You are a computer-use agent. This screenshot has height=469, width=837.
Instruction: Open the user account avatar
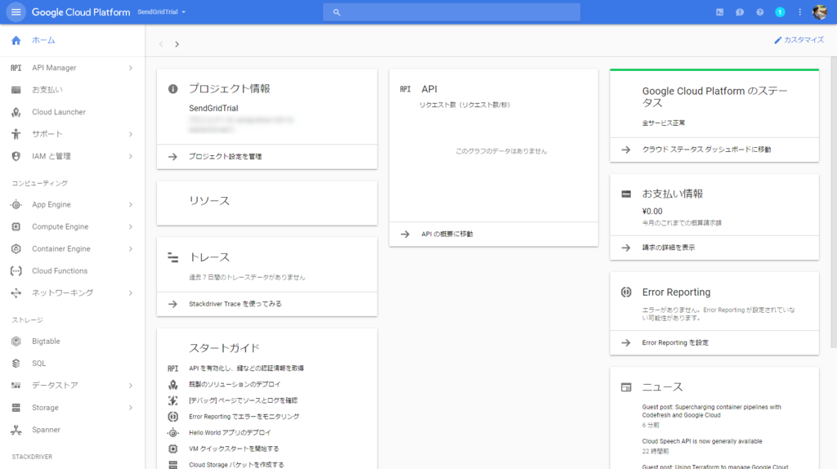click(819, 11)
